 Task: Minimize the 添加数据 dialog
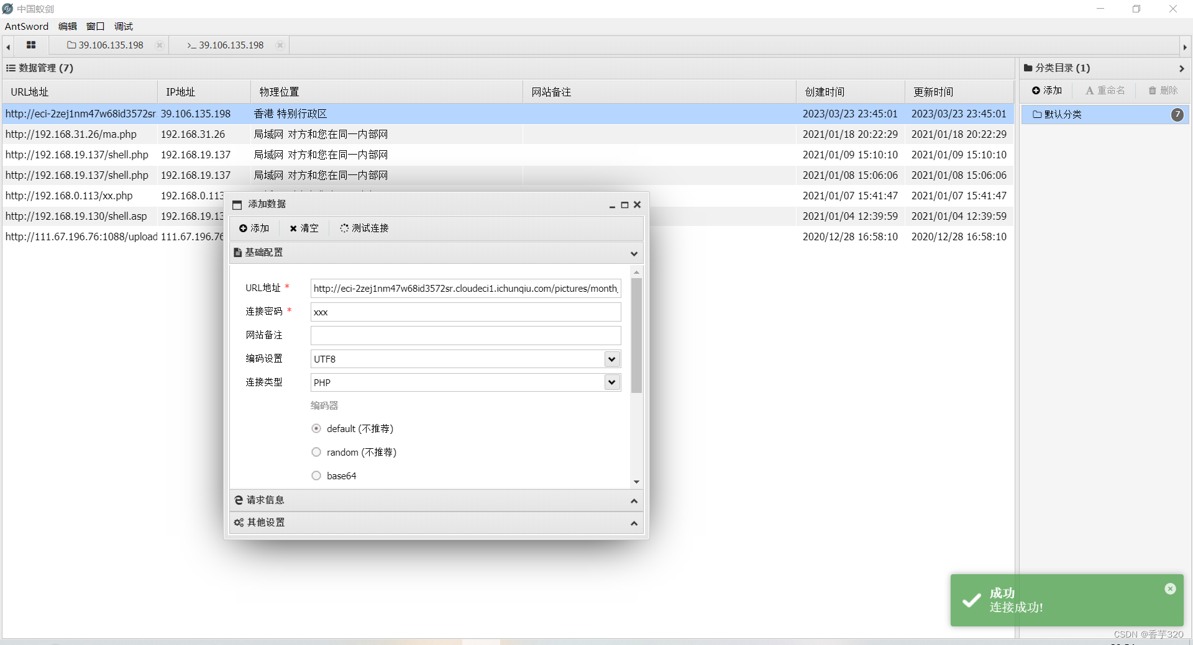click(612, 205)
